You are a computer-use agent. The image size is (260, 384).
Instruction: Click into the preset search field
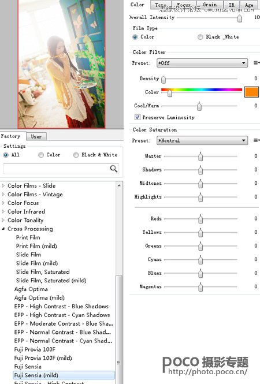(x=57, y=169)
